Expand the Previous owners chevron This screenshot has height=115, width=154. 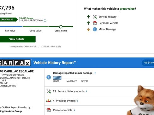78,101
